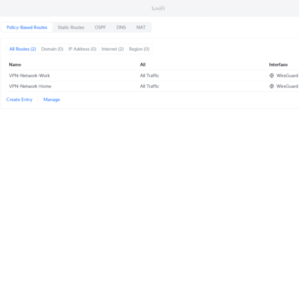299x299 pixels.
Task: Switch to the OSPF tab
Action: [x=100, y=28]
